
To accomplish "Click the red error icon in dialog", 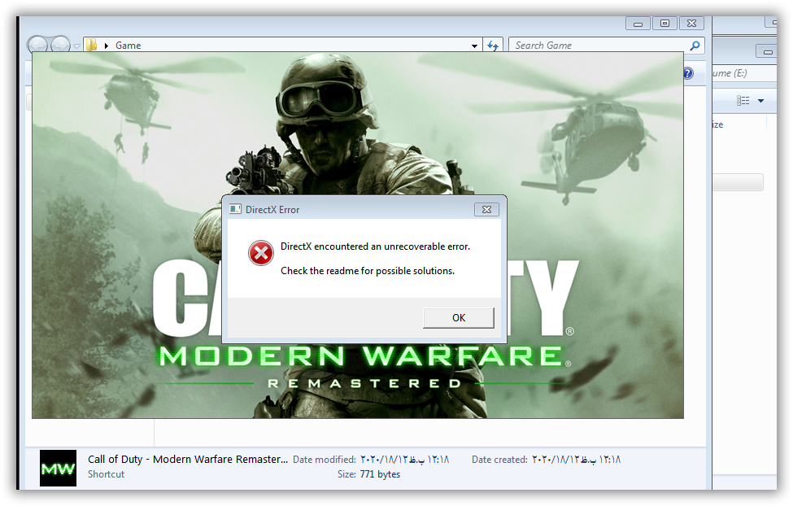I will (261, 253).
